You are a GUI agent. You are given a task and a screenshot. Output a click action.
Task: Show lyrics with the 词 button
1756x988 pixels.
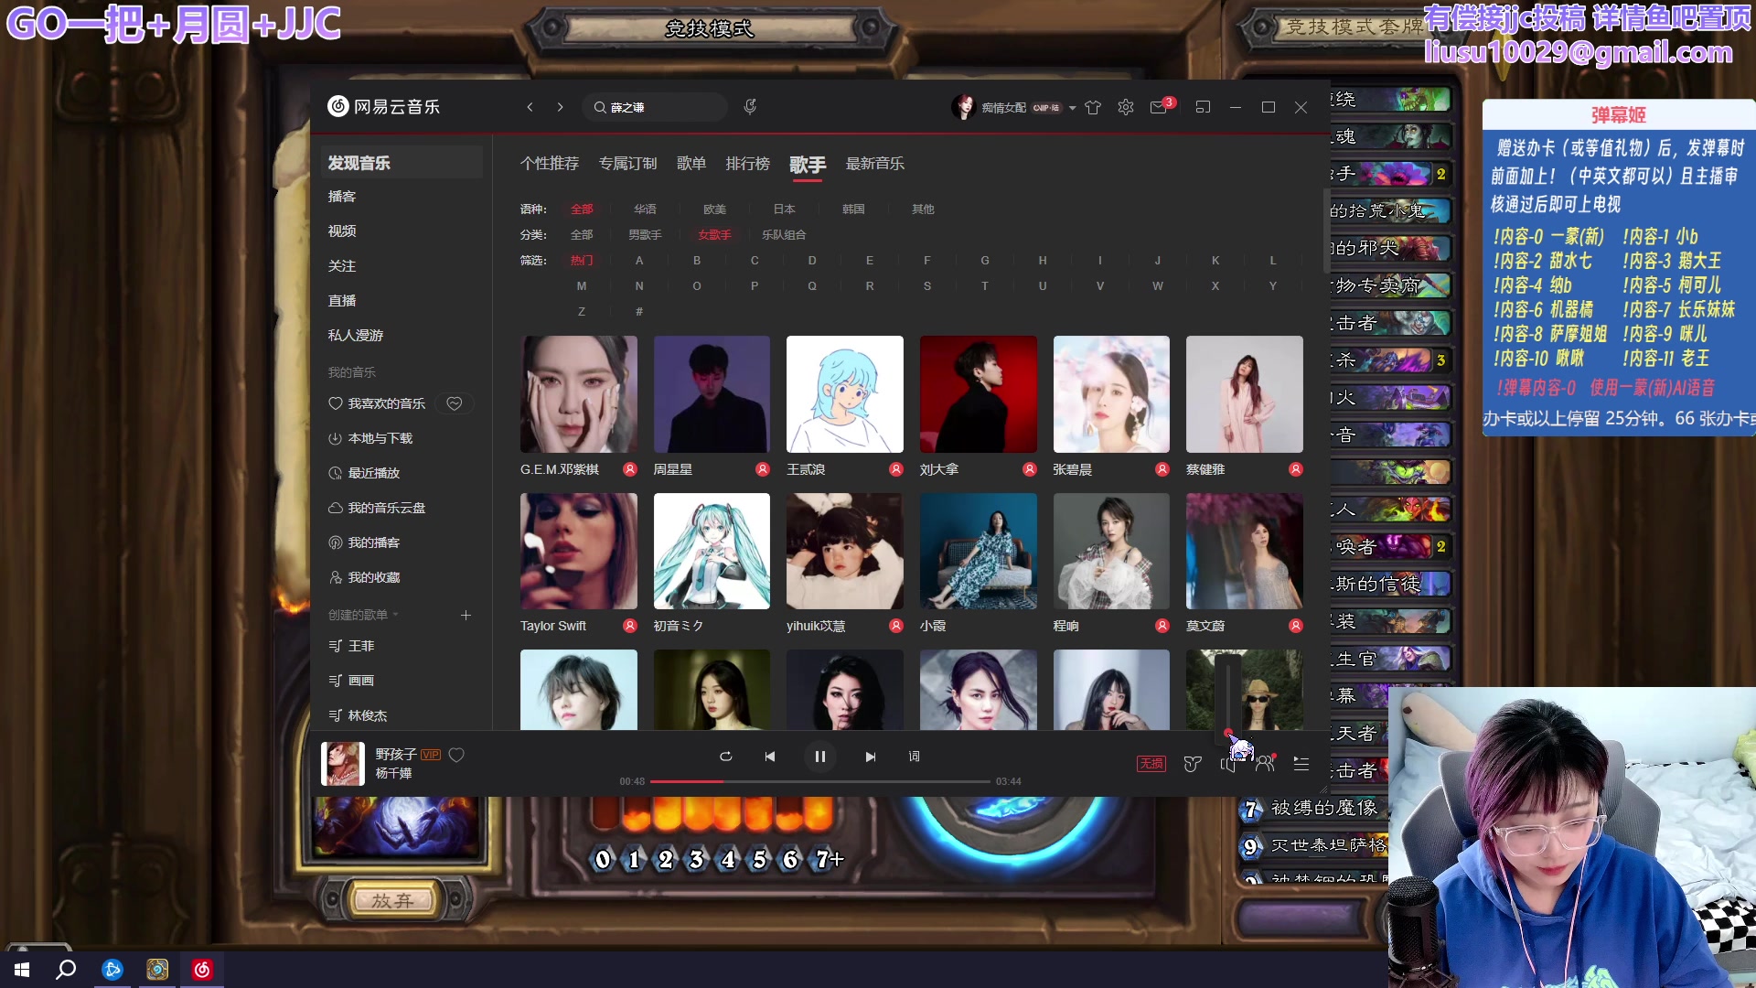click(914, 757)
